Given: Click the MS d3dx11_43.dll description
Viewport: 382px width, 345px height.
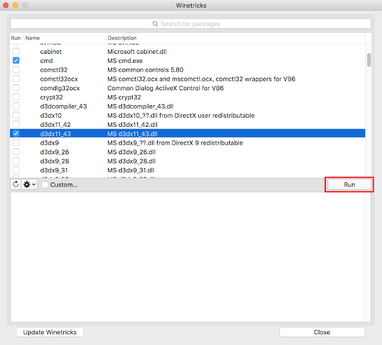Looking at the screenshot, I should tap(133, 134).
